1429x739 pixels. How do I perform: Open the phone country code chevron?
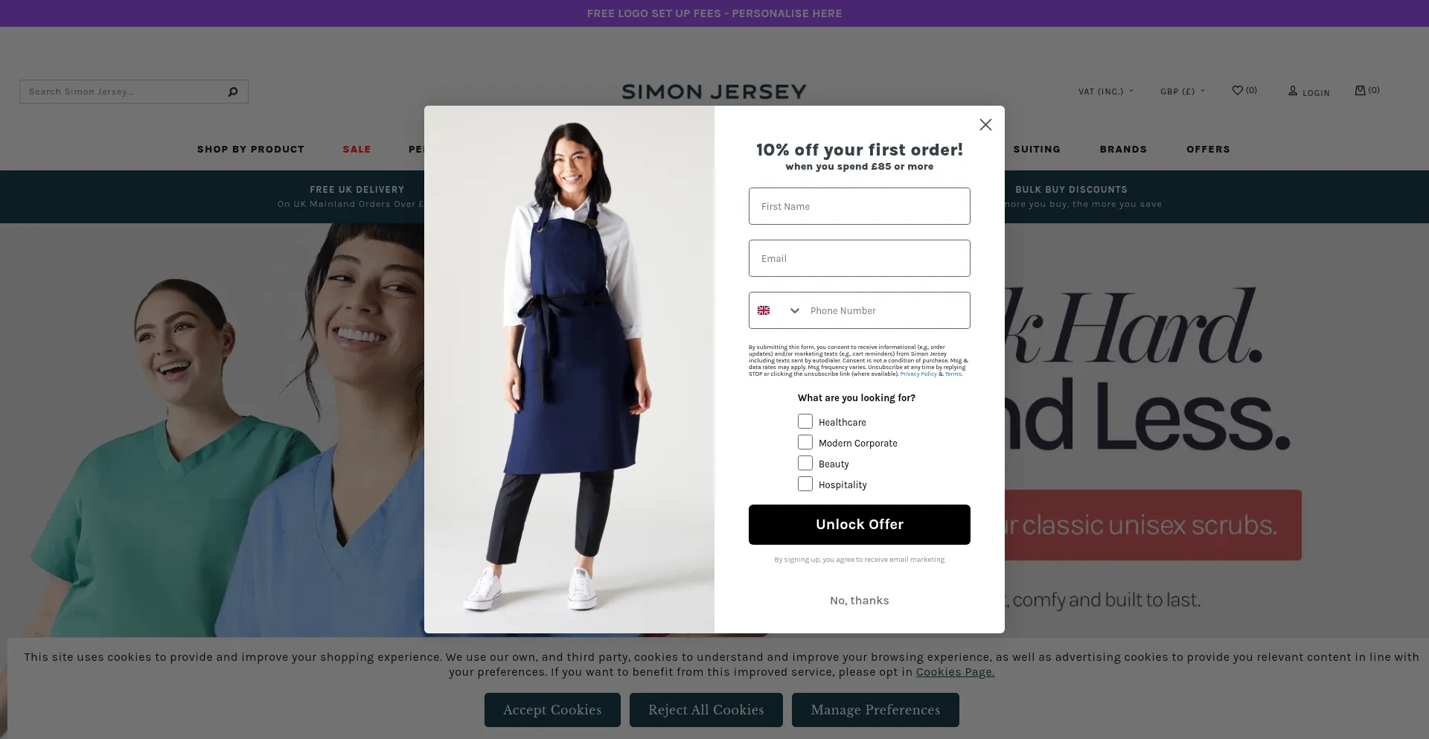click(795, 310)
